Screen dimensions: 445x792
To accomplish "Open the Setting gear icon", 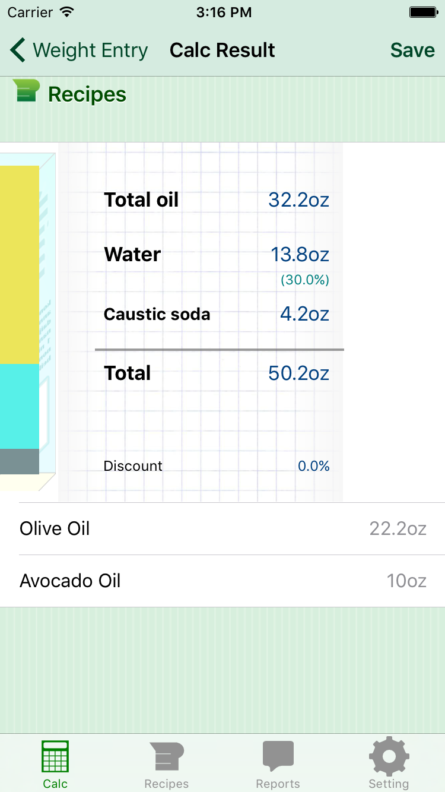I will 389,756.
